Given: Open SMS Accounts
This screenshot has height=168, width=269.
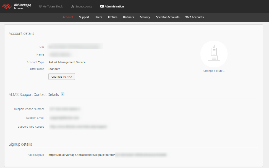Looking at the screenshot, I should (194, 17).
